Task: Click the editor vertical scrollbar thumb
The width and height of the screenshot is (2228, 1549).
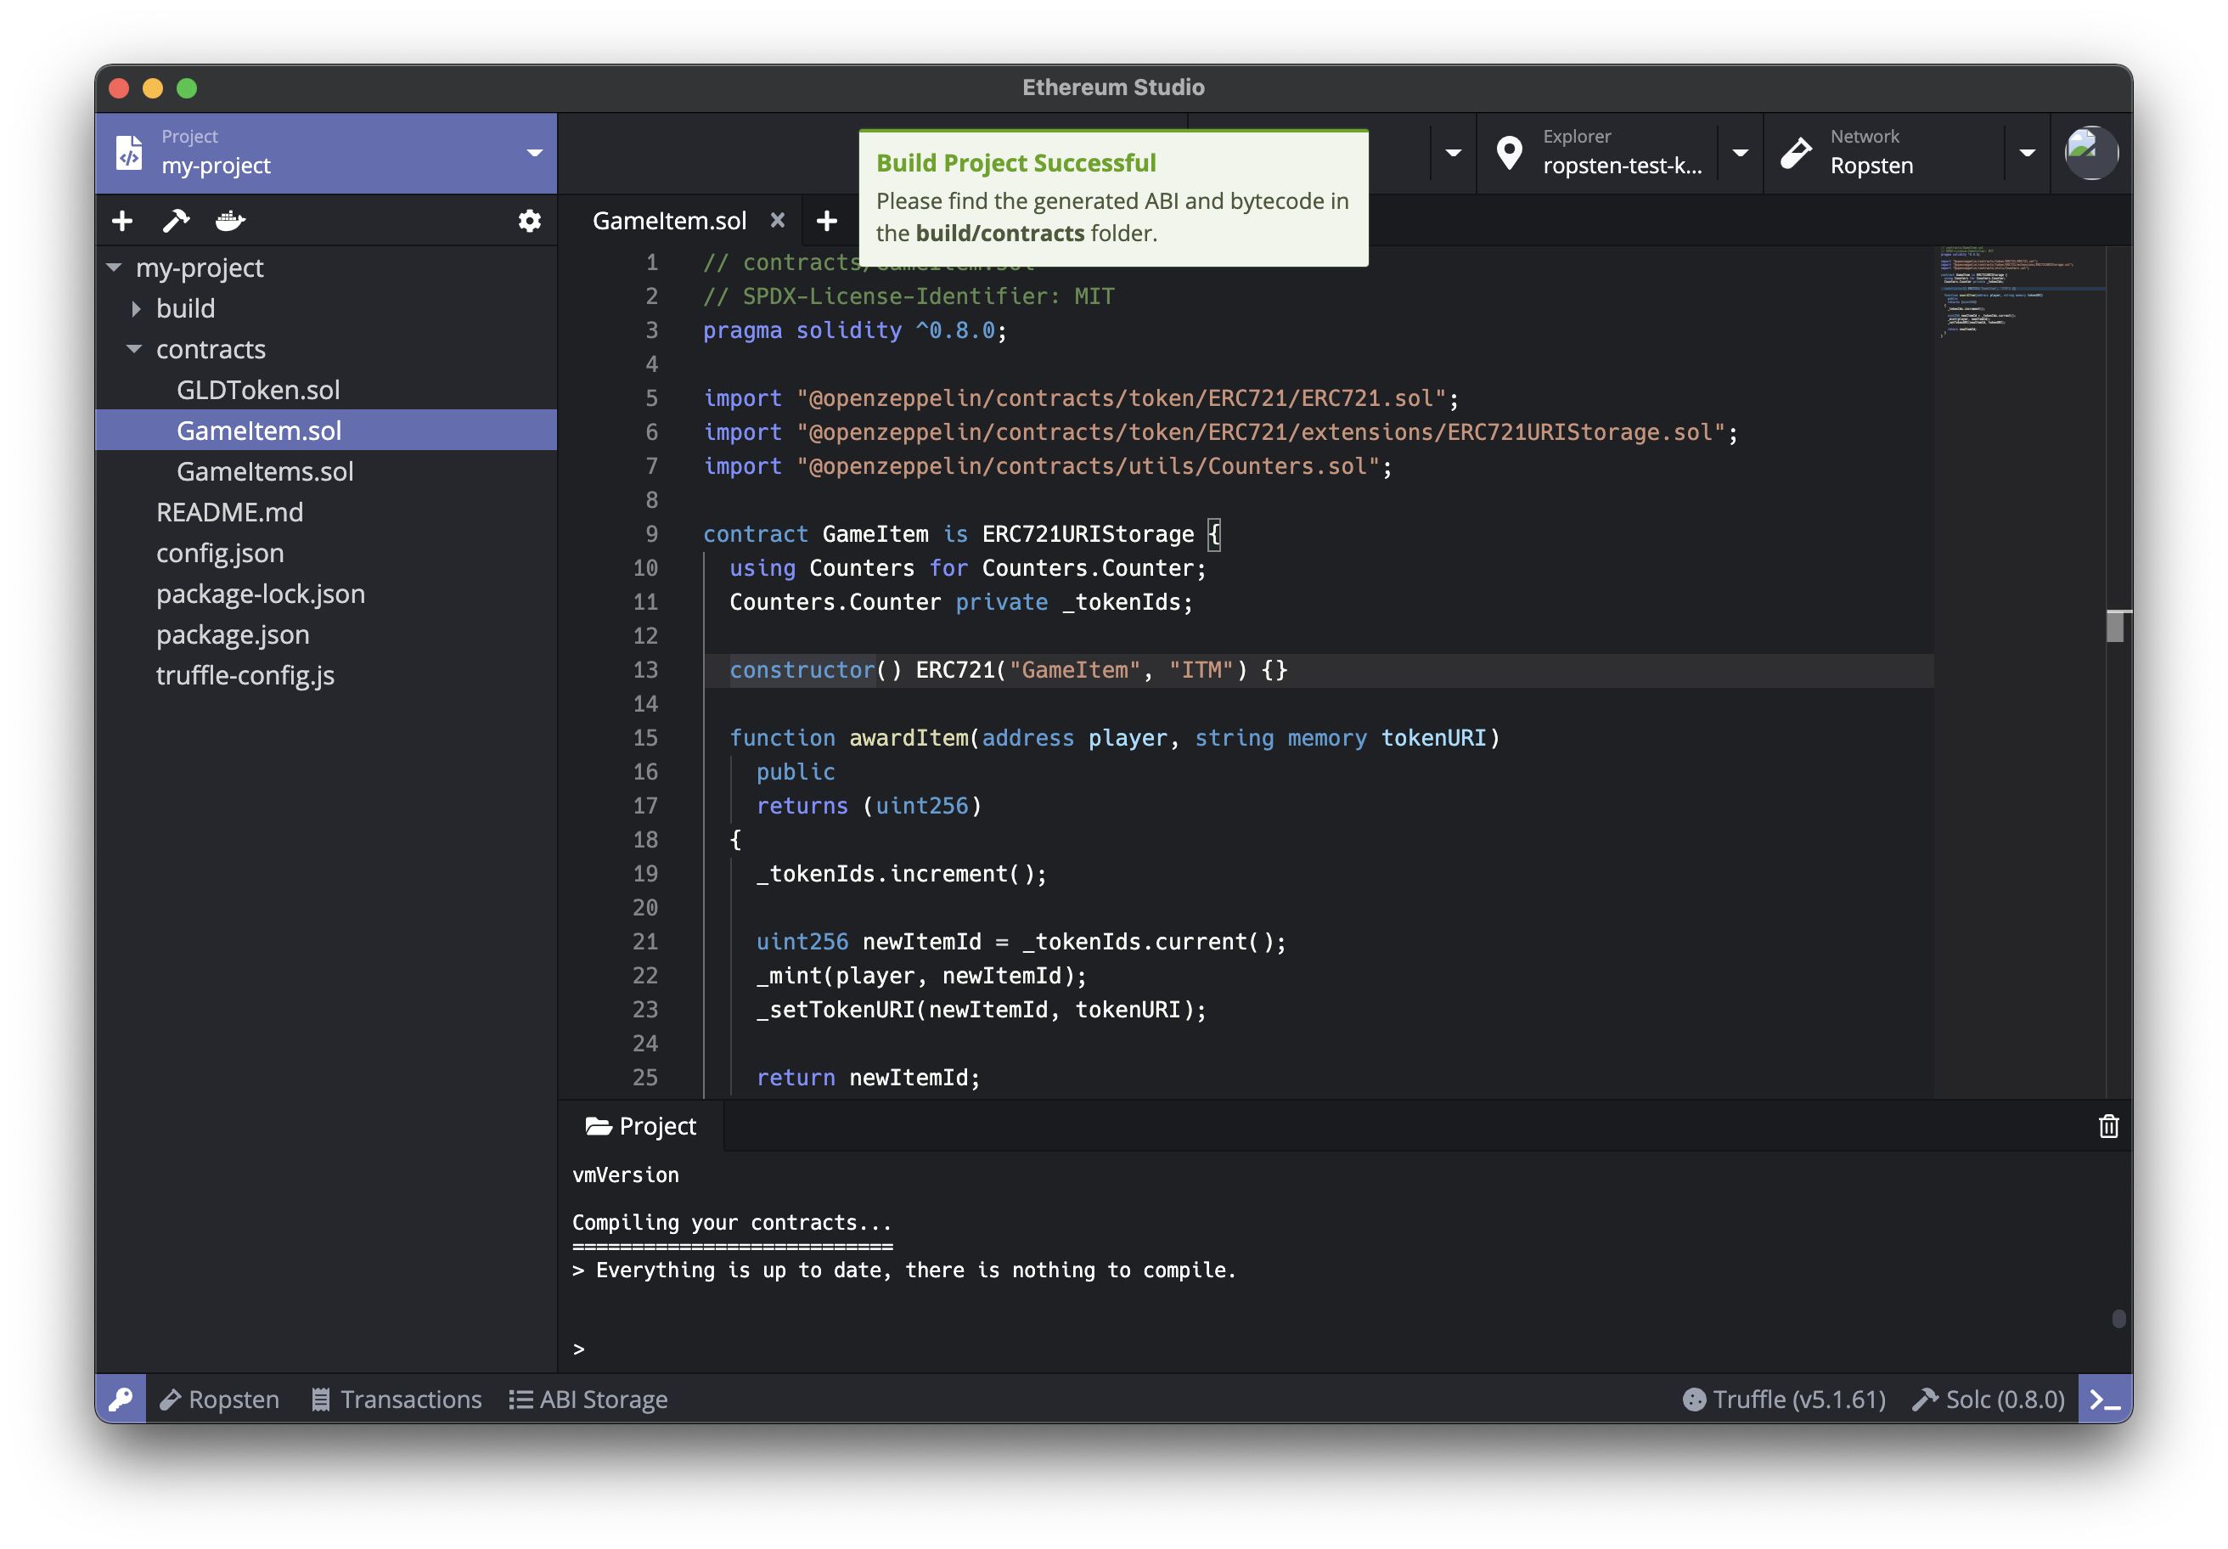Action: coord(2115,626)
